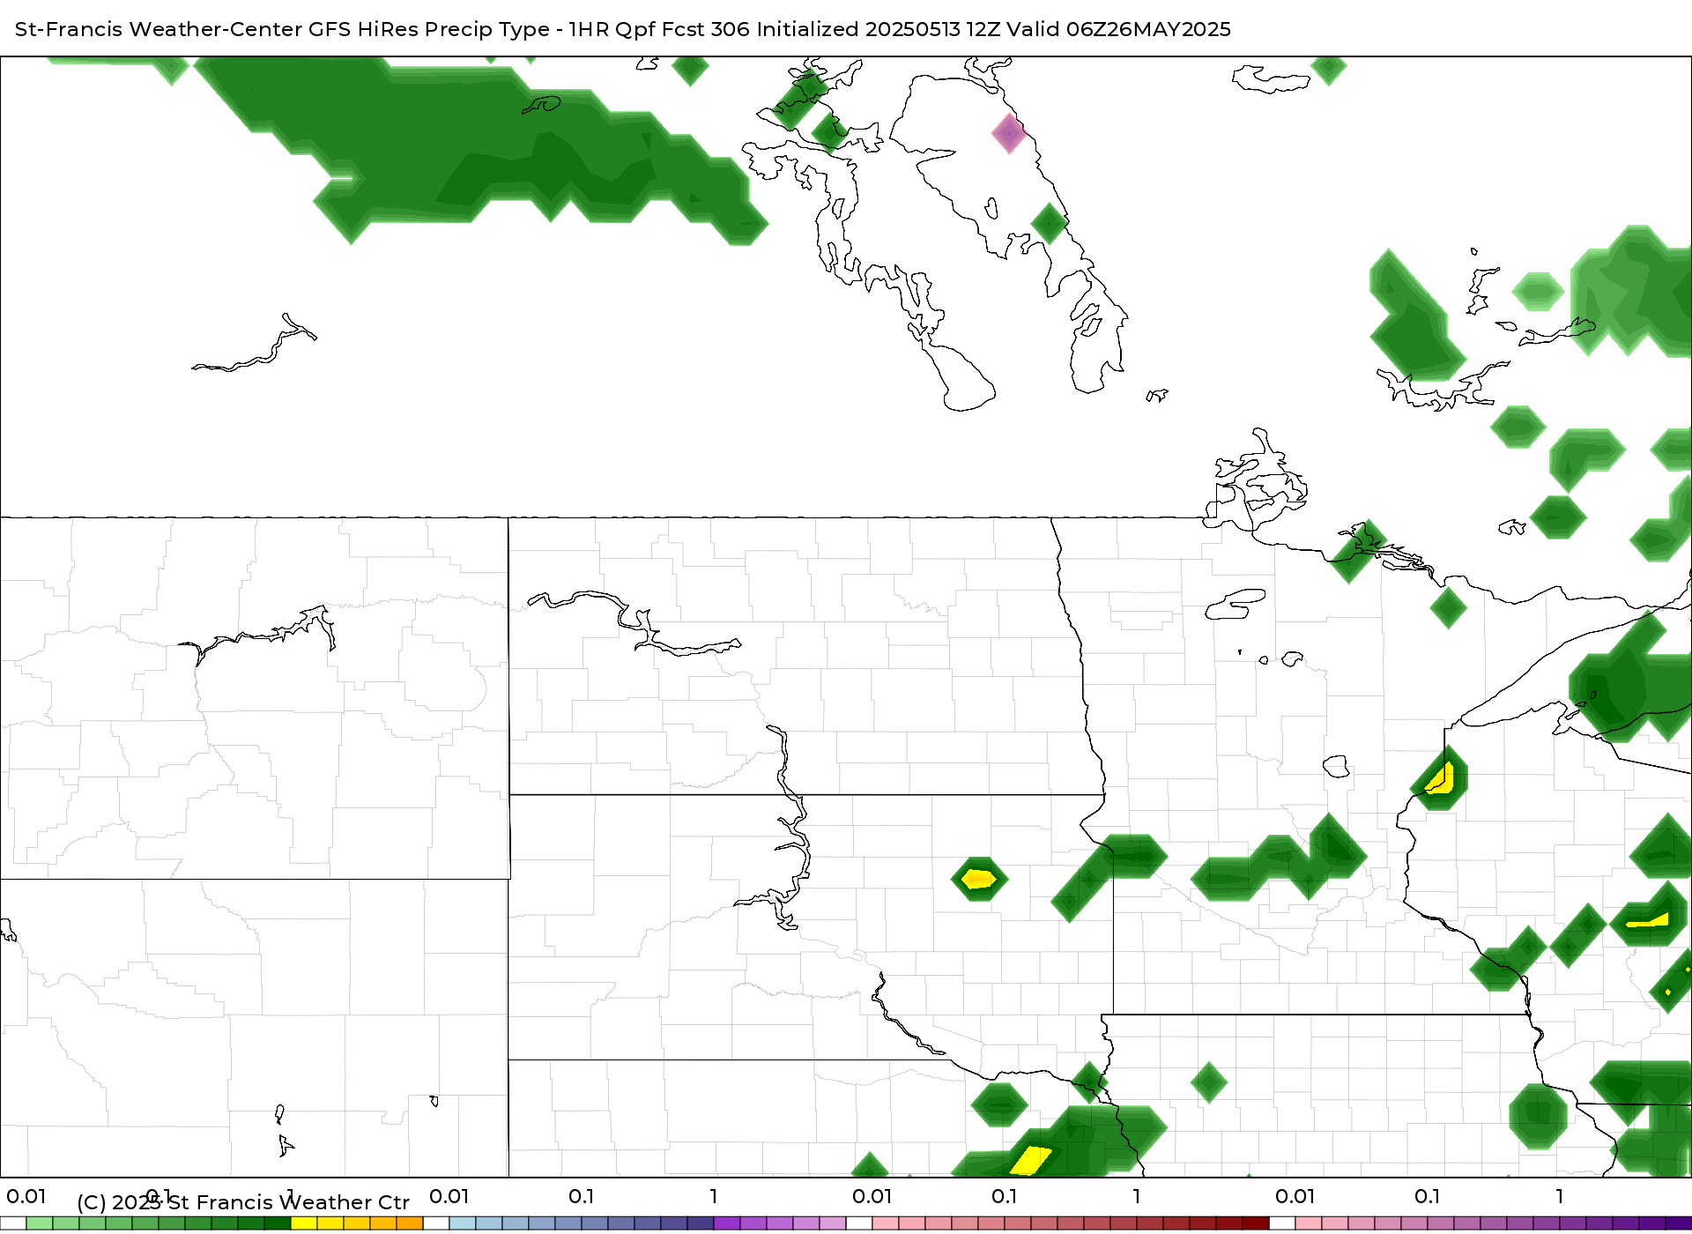This screenshot has width=1692, height=1234.
Task: Click the 1 label above the pink-purple scale
Action: click(x=1560, y=1197)
